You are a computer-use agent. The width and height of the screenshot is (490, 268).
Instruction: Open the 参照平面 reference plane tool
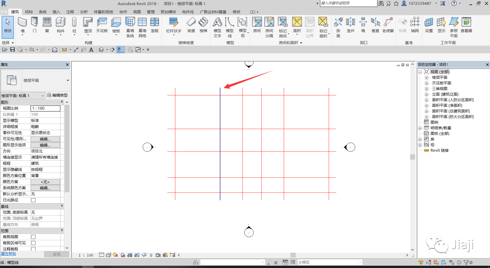pos(454,27)
